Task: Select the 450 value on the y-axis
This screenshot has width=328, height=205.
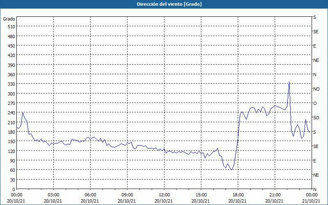Action: pos(11,46)
